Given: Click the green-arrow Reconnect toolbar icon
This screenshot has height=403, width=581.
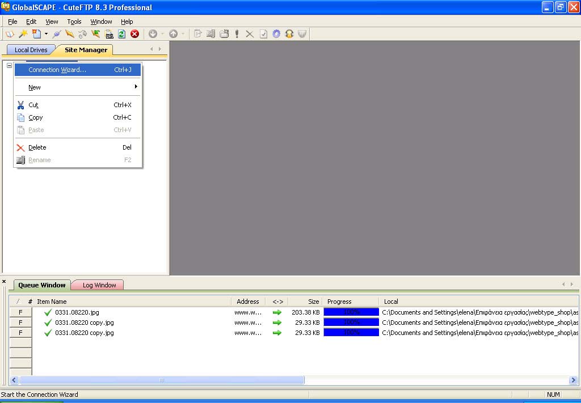Looking at the screenshot, I should (x=95, y=34).
